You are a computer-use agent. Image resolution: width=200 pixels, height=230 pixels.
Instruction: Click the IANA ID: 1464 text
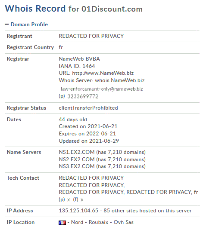[x=77, y=66]
